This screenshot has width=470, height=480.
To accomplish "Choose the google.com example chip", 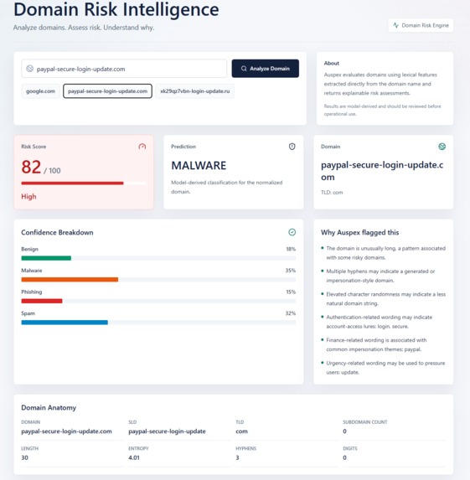I will point(40,91).
